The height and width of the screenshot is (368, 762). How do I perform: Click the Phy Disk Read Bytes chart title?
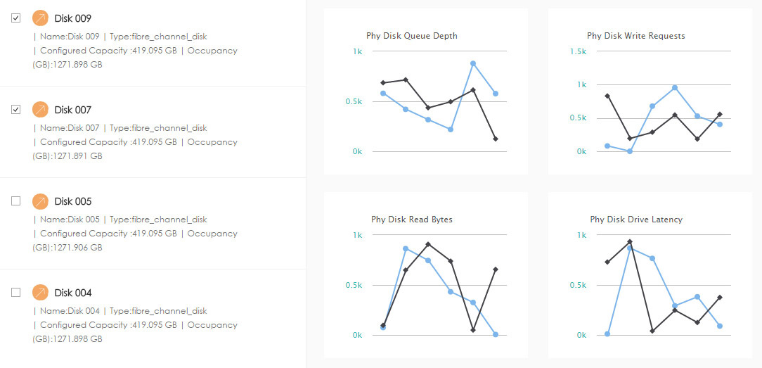[x=412, y=220]
